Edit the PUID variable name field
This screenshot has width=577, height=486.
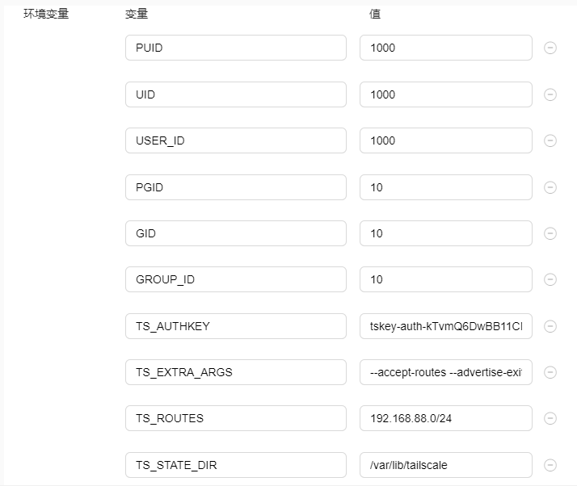coord(235,48)
